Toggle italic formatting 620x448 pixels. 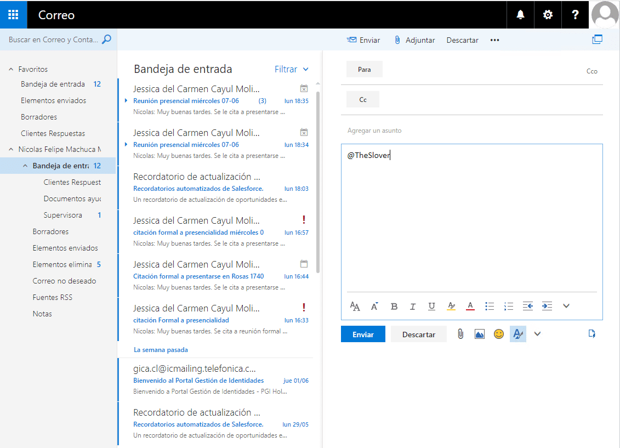(x=413, y=307)
